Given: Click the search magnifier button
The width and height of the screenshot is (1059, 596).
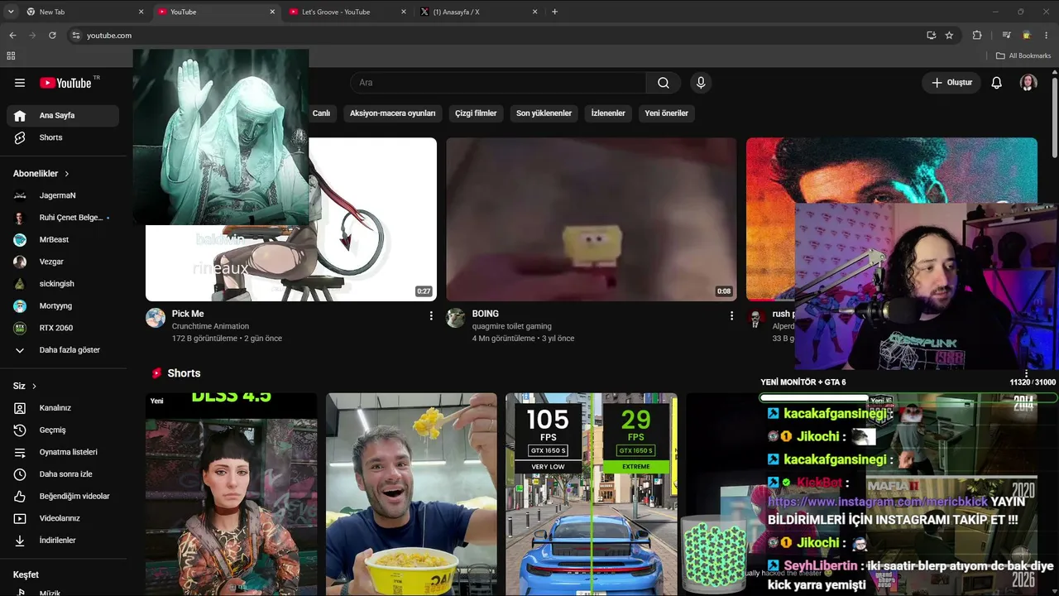Looking at the screenshot, I should (664, 83).
